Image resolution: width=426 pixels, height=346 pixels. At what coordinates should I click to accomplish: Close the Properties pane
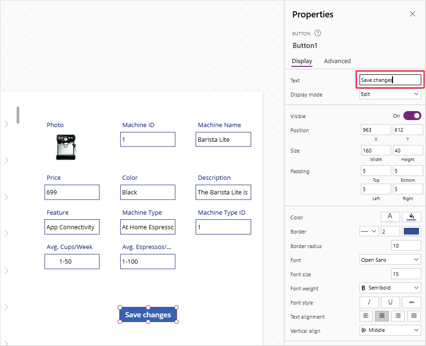pos(412,14)
